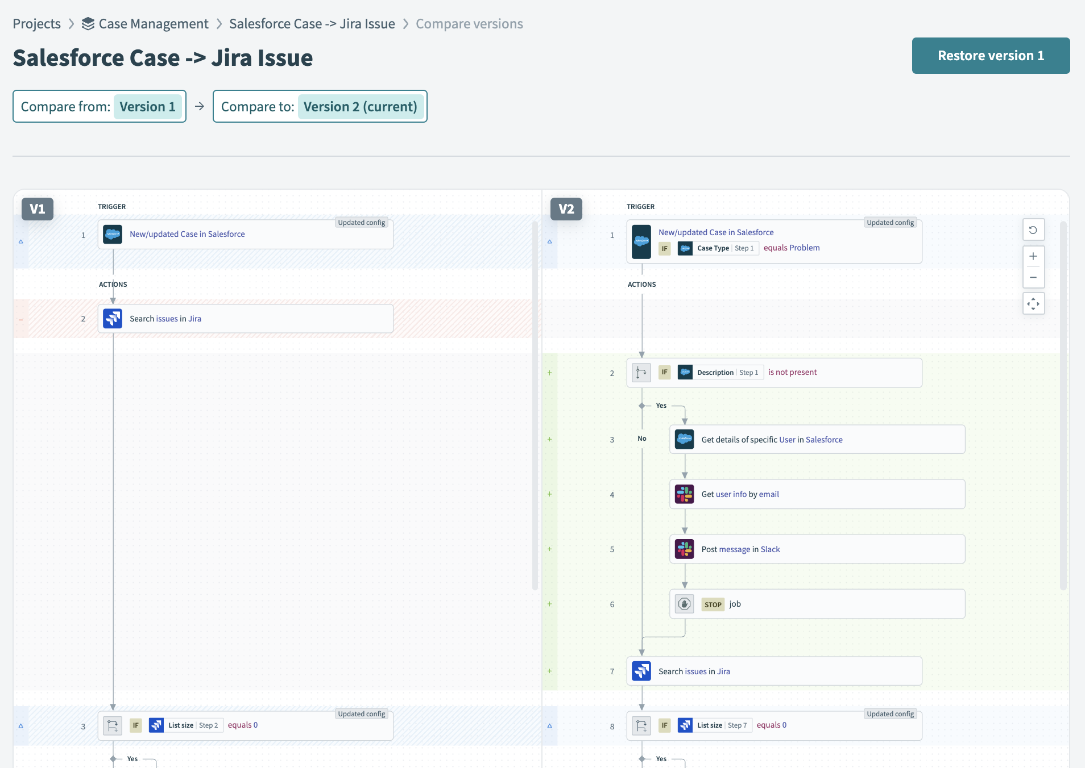Expand the changed V1 trigger step triangle marker

[21, 241]
